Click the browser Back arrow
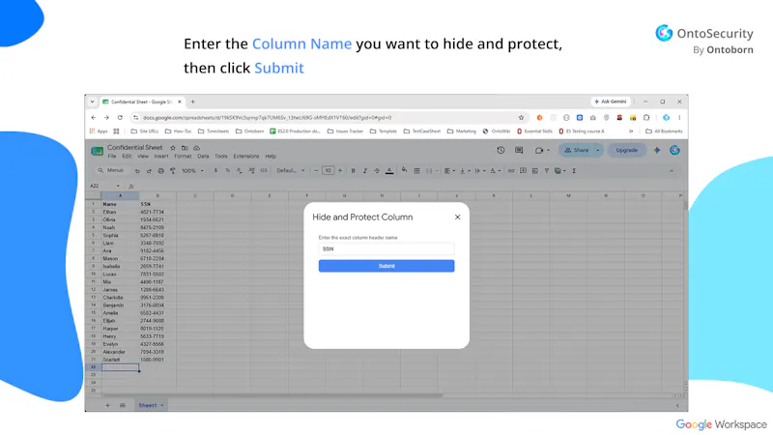The width and height of the screenshot is (773, 435). click(94, 117)
